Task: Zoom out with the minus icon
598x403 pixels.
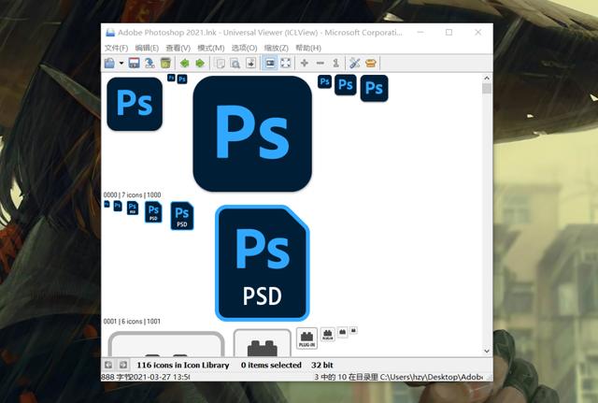Action: pyautogui.click(x=320, y=63)
